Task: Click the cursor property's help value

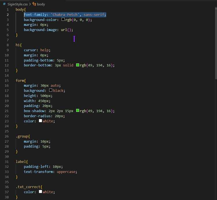Action: pyautogui.click(x=44, y=50)
